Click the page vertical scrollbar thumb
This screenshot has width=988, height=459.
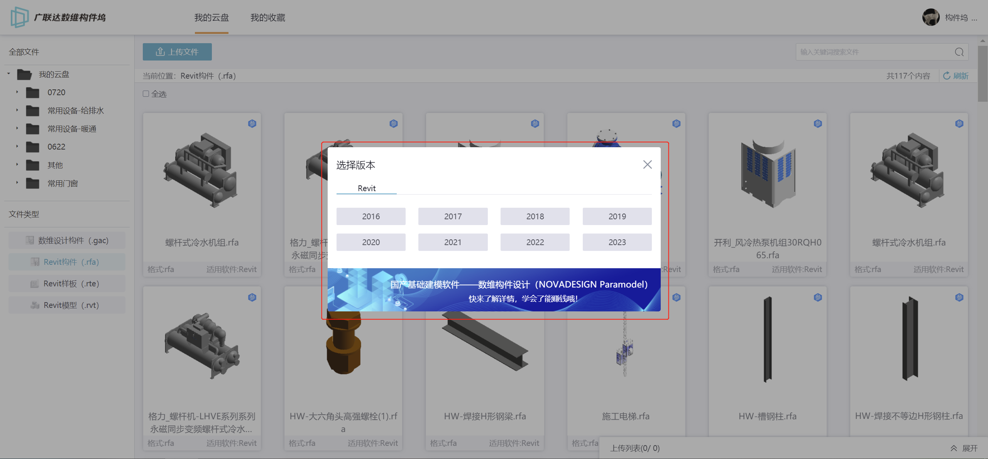click(x=983, y=73)
